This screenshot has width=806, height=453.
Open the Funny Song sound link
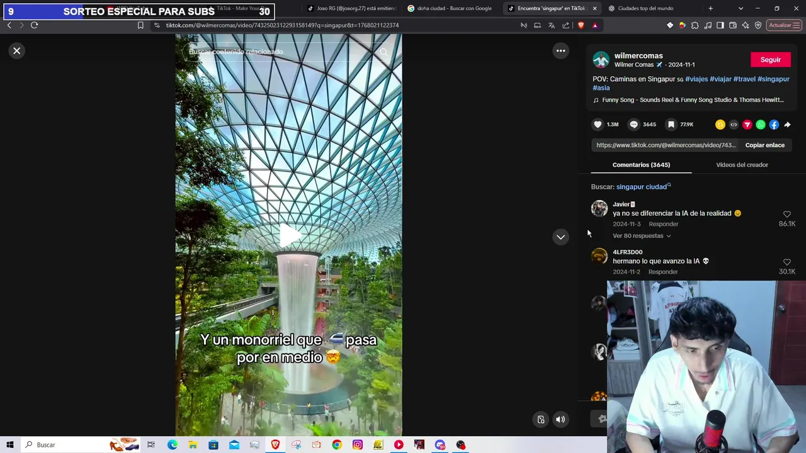click(x=693, y=100)
